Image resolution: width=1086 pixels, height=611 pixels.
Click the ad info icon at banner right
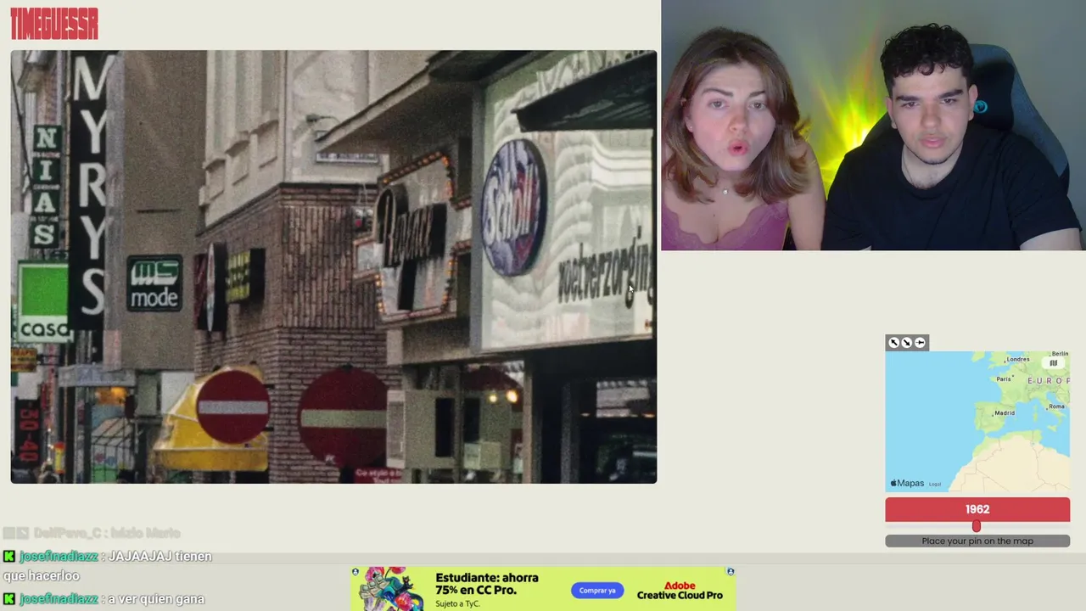point(731,572)
